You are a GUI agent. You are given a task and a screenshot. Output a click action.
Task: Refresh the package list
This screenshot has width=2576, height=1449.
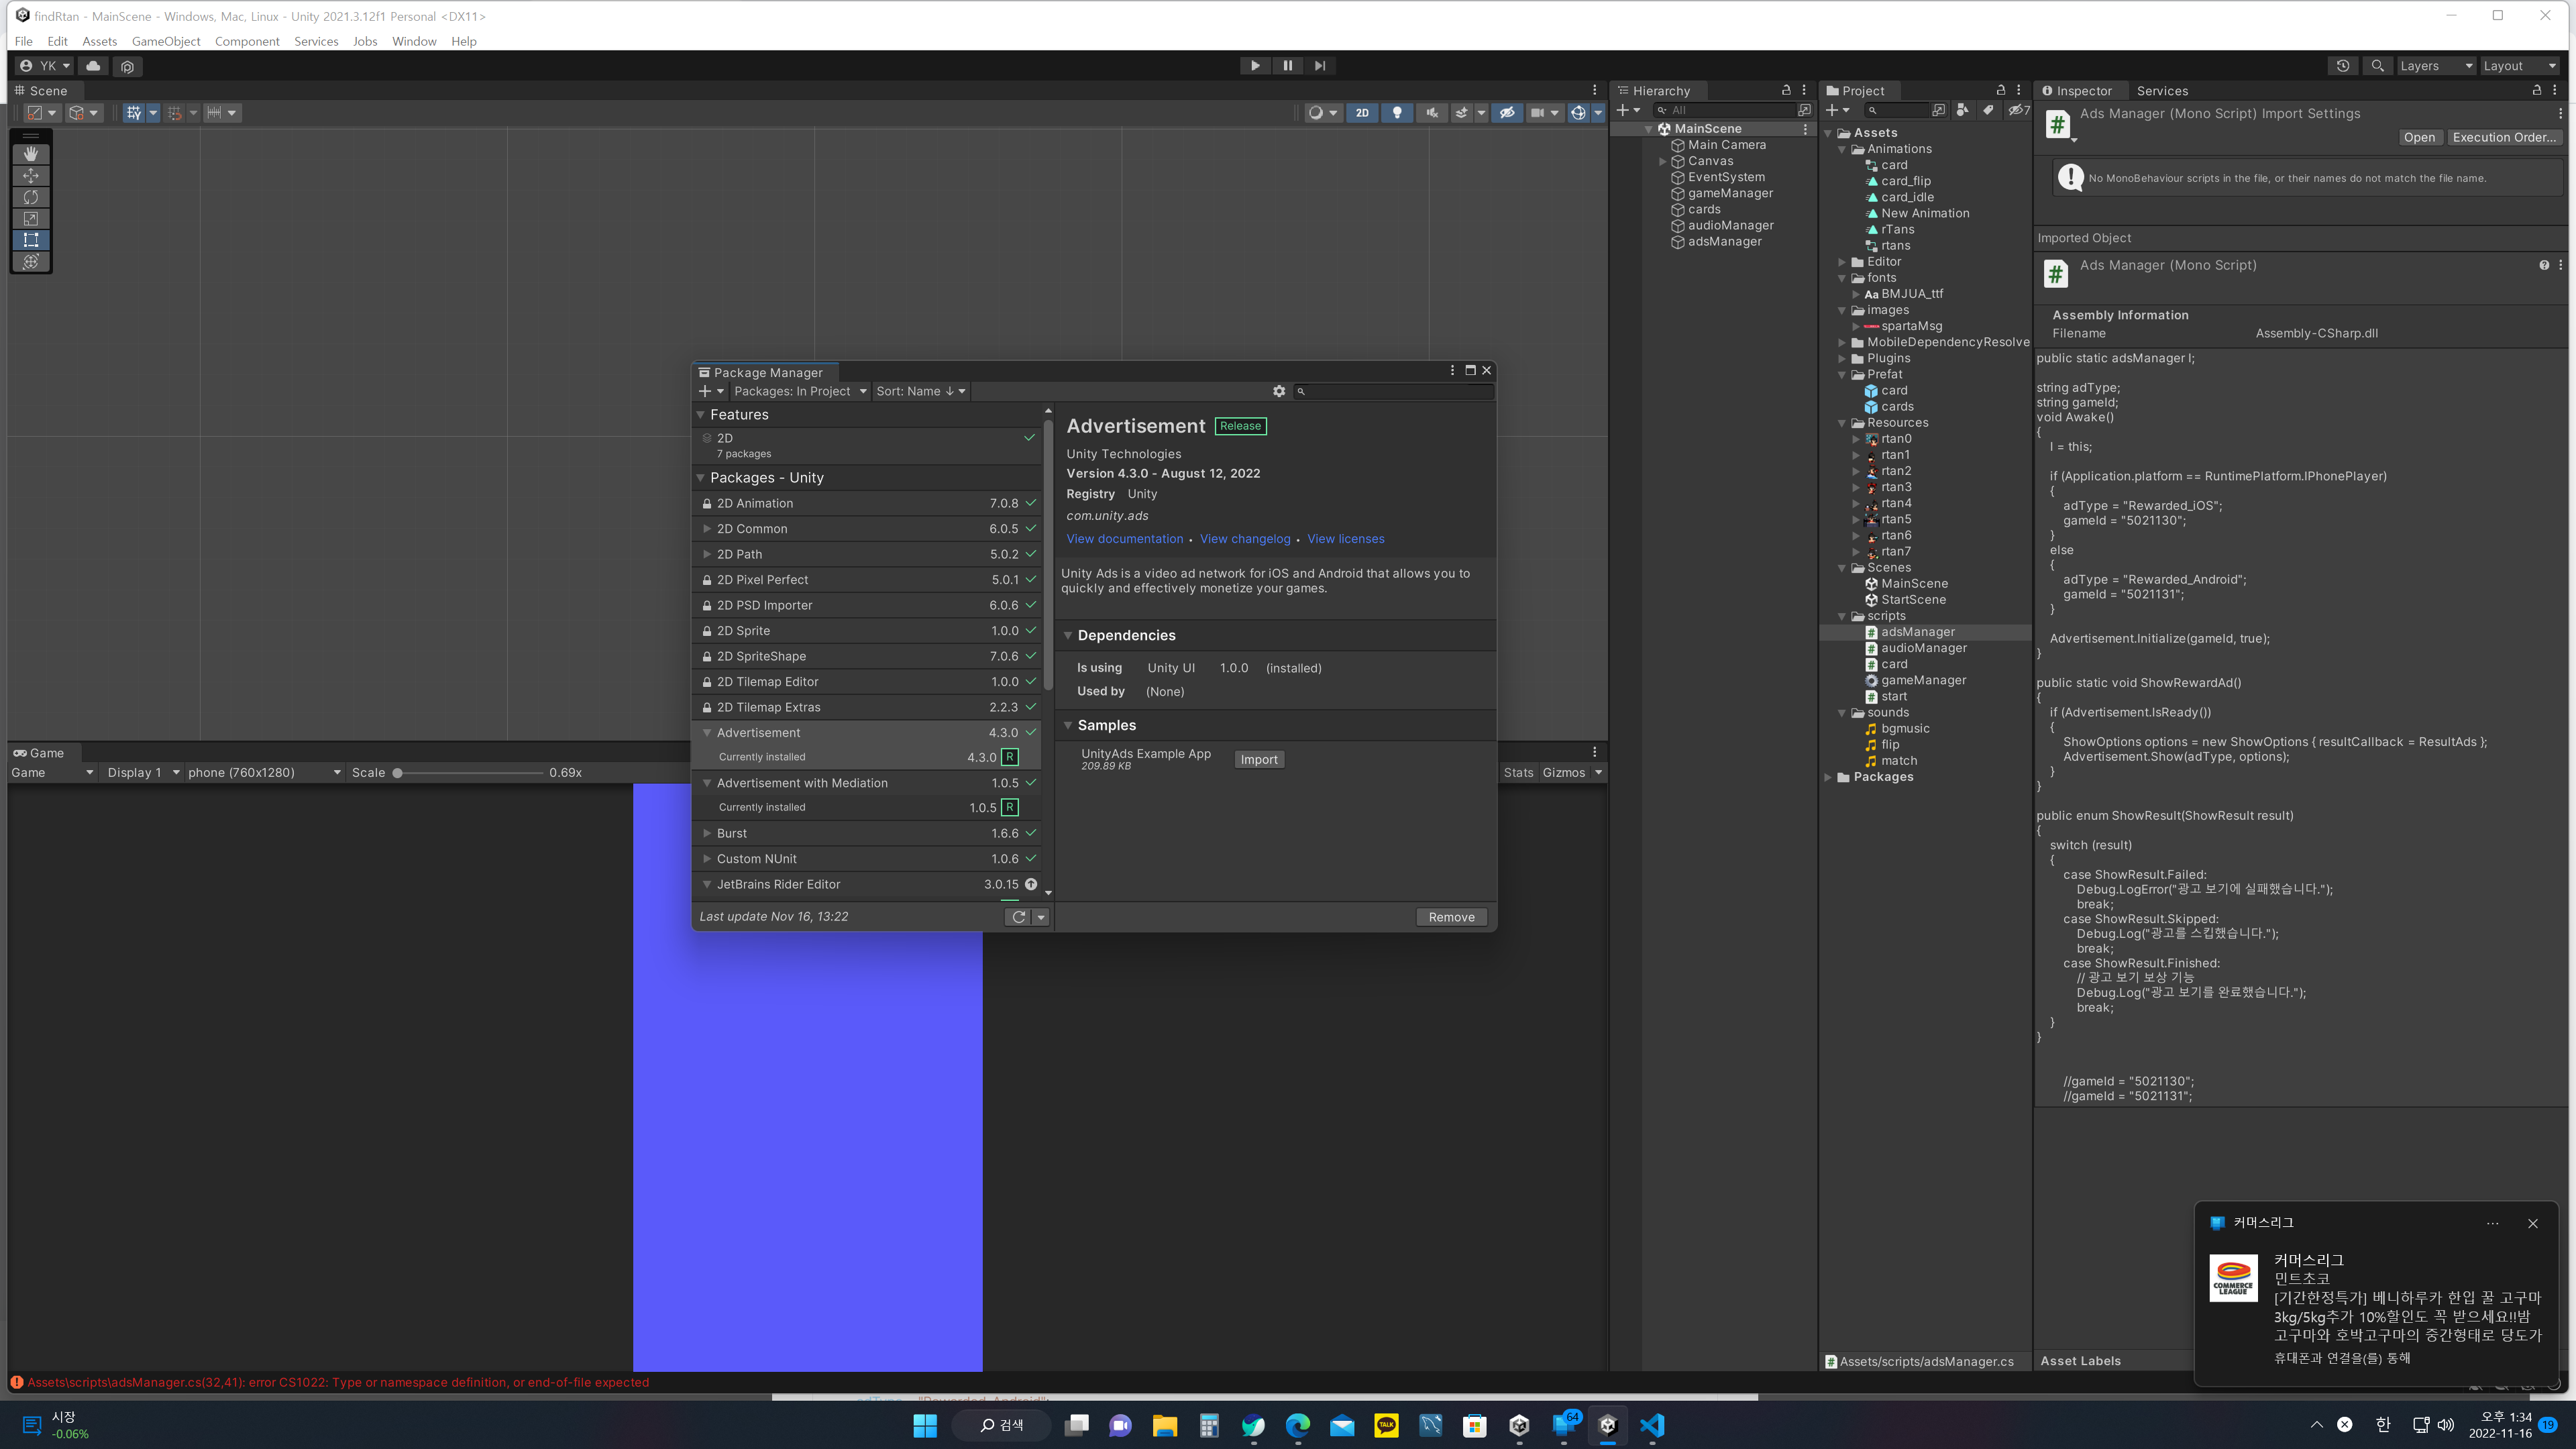coord(1019,917)
